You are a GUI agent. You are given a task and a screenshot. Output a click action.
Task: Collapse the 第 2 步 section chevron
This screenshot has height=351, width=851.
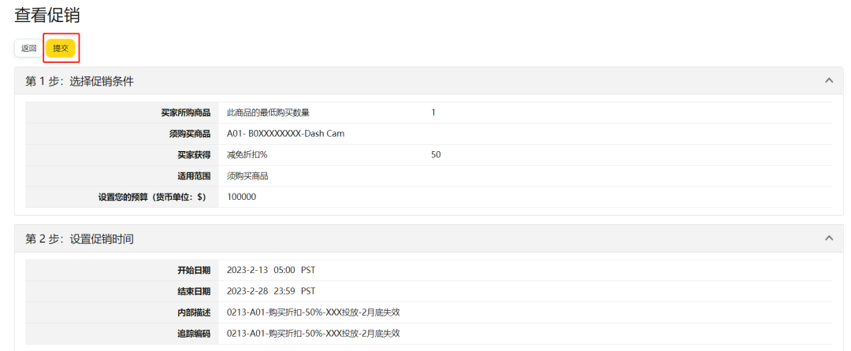click(828, 238)
